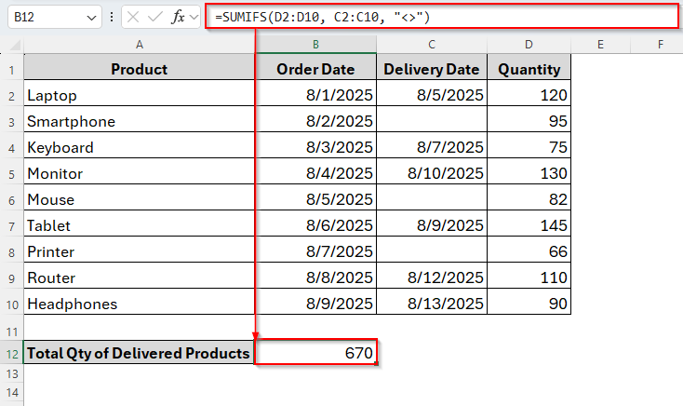Screen dimensions: 683x406
Task: Select column B header
Action: tap(315, 44)
